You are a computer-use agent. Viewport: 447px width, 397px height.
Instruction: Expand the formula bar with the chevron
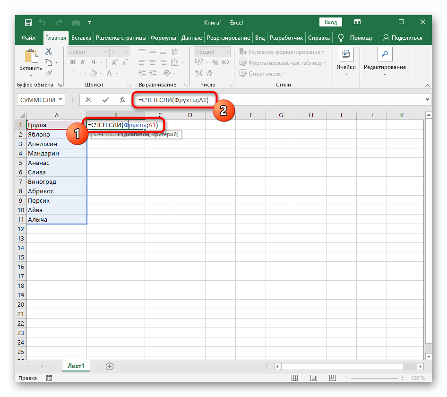click(x=428, y=100)
